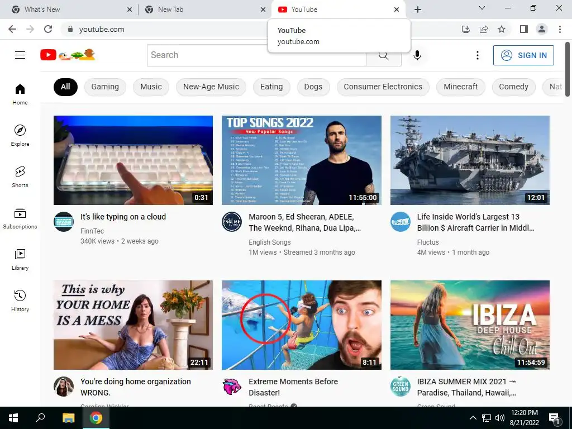Show hidden system tray icons

[x=473, y=418]
